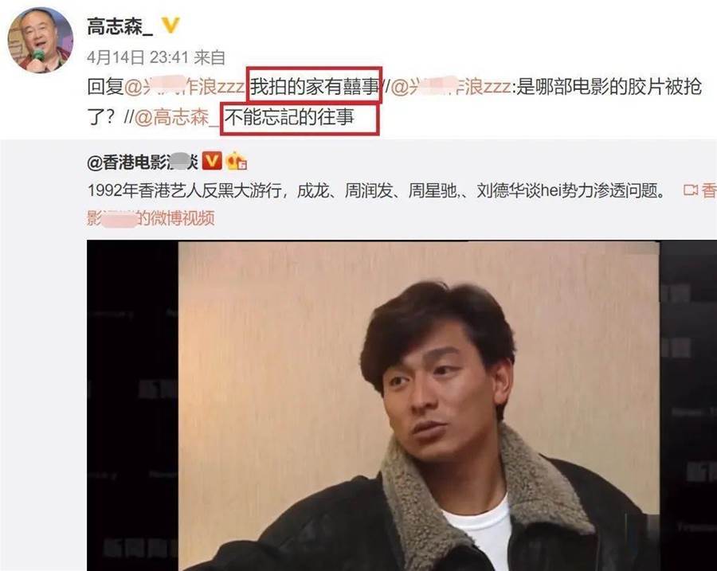Screen dimensions: 717x571
Task: Open 高志森_ profile avatar photo
Action: pos(41,41)
